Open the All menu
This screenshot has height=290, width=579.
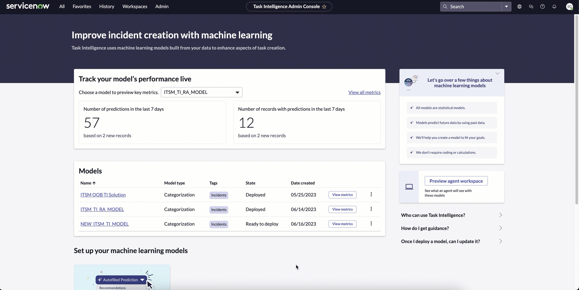(62, 6)
